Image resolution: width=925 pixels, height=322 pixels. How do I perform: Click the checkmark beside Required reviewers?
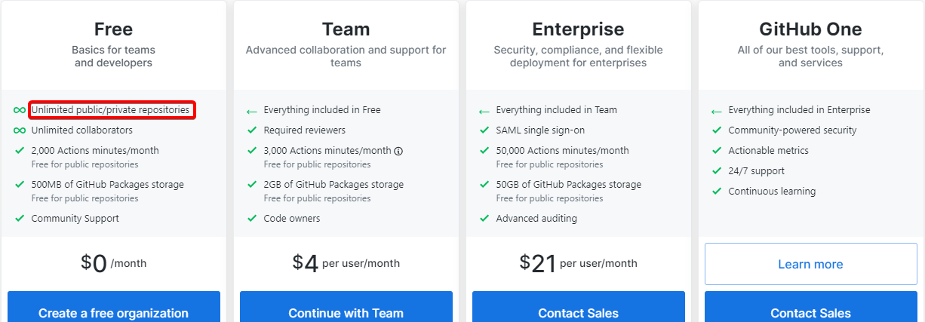pyautogui.click(x=252, y=130)
